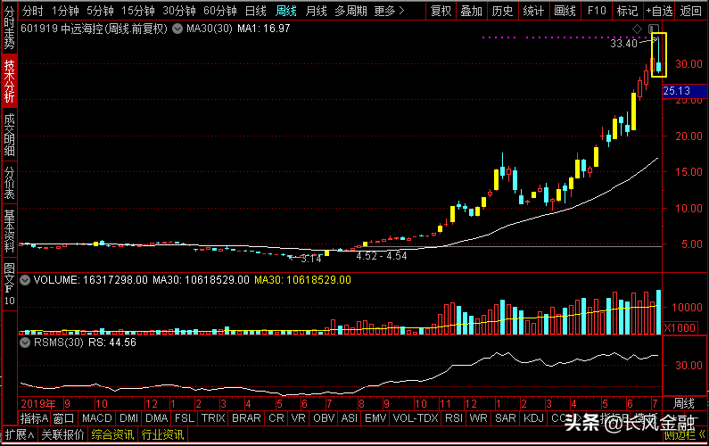The image size is (709, 446).
Task: Click the round arrow icon beside RSMS(30)
Action: pyautogui.click(x=25, y=340)
